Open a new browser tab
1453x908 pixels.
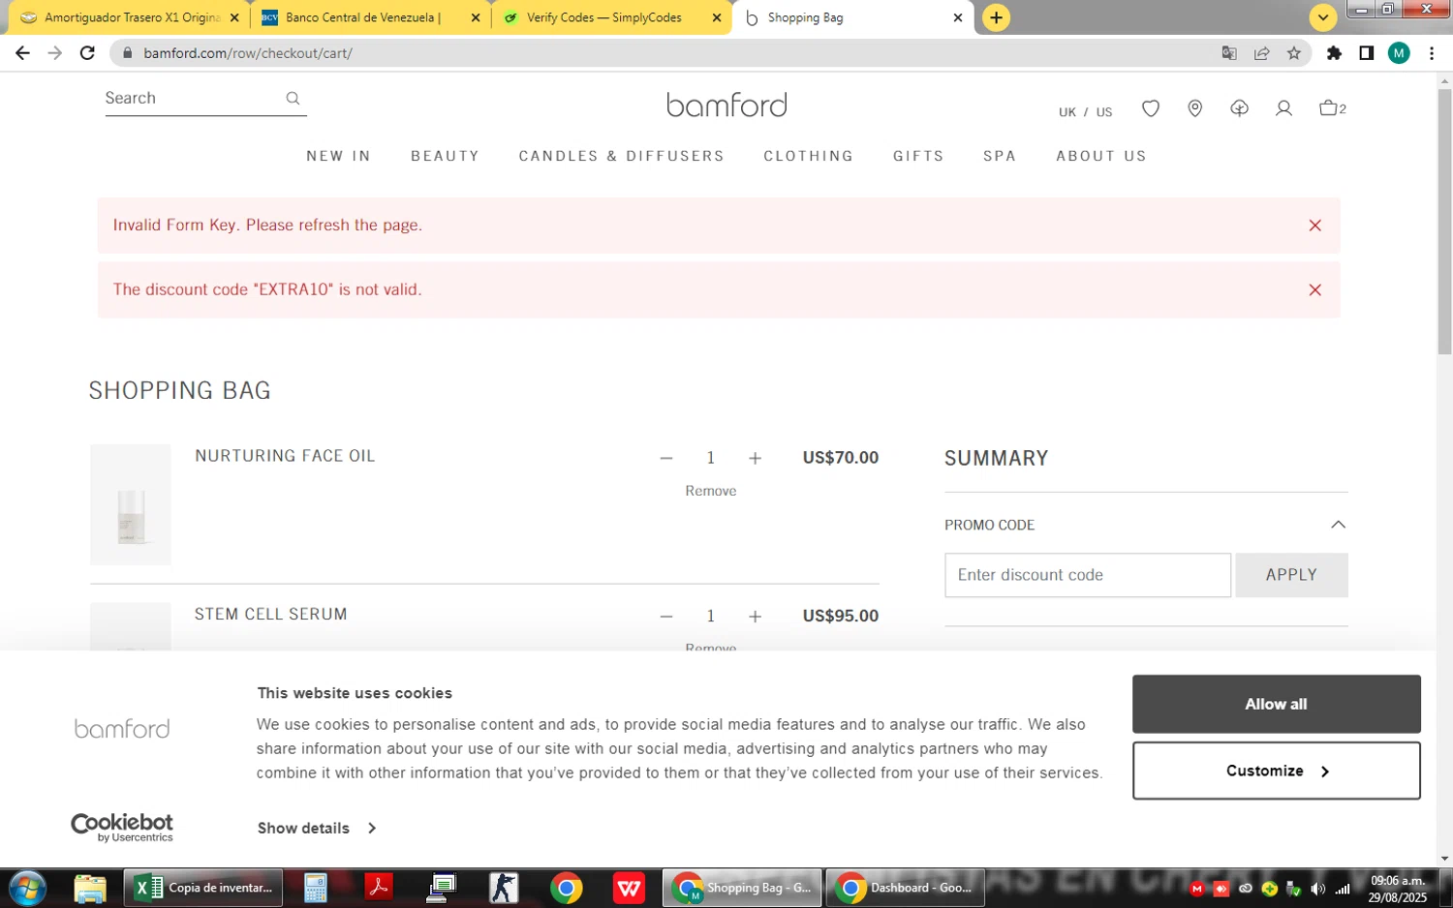[996, 17]
